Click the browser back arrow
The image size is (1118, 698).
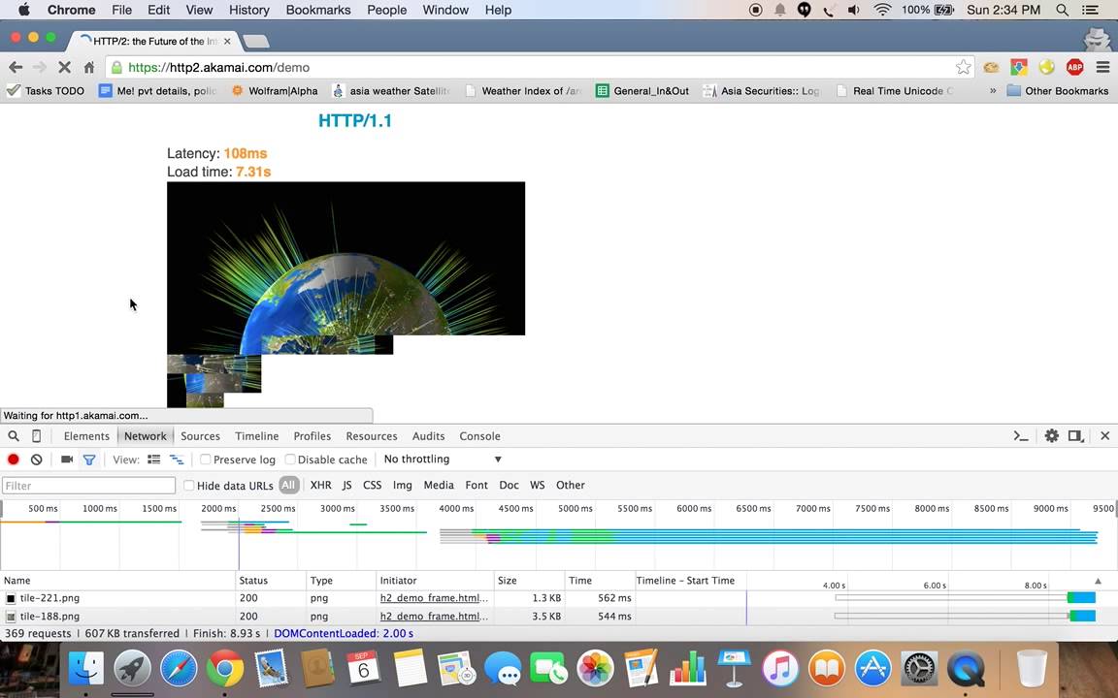16,67
